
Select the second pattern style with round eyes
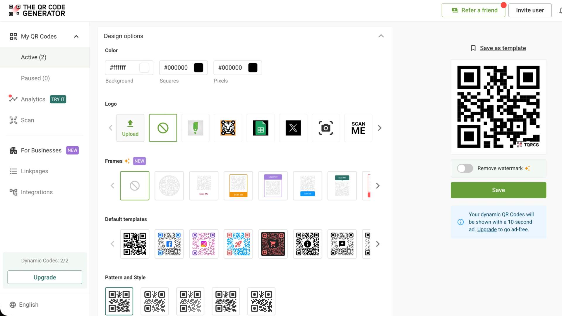155,301
